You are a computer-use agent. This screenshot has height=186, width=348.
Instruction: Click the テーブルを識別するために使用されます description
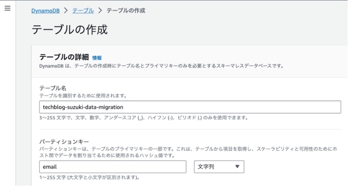[x=83, y=96]
